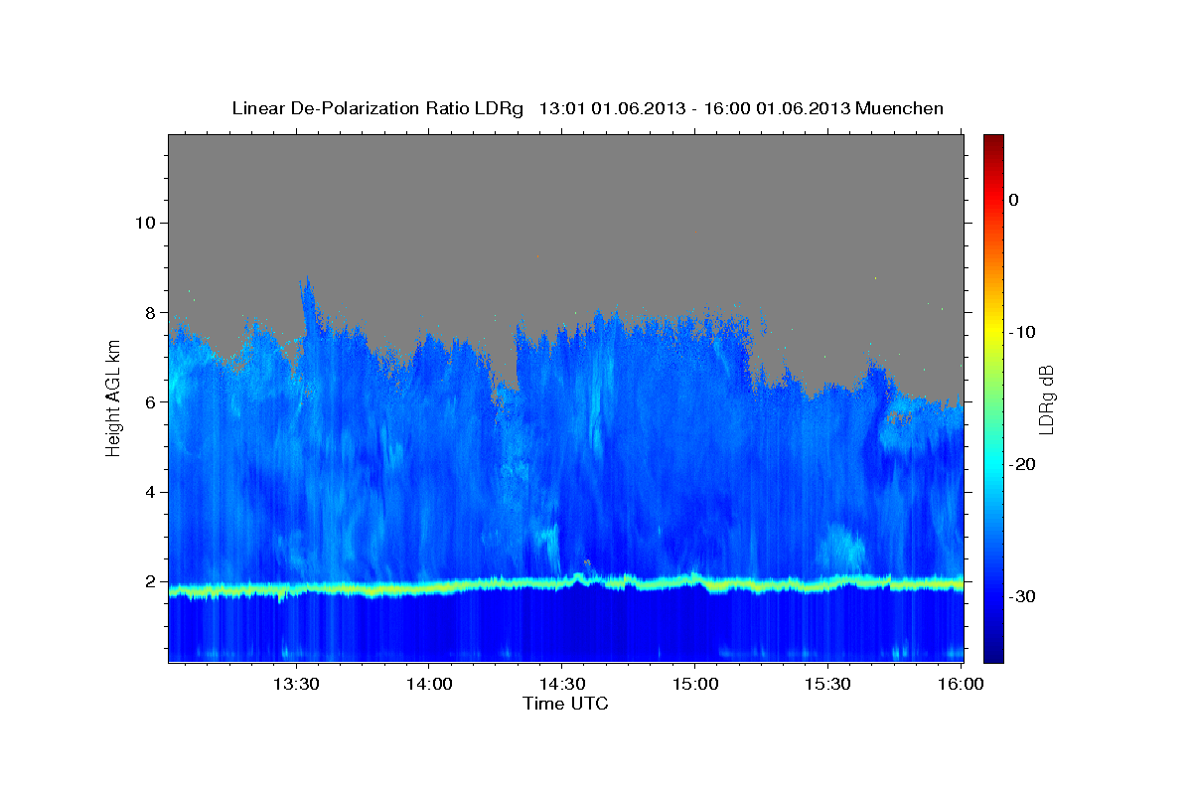Click the height tick label 6
This screenshot has height=795, width=1192.
[x=149, y=402]
